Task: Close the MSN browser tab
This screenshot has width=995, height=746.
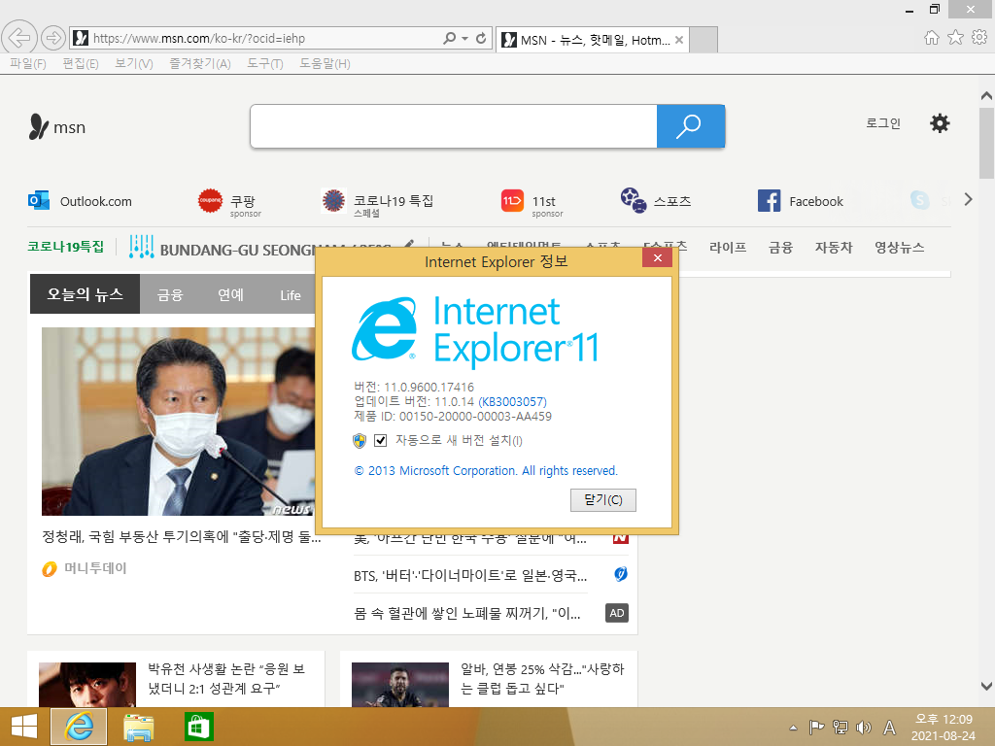Action: pyautogui.click(x=679, y=40)
